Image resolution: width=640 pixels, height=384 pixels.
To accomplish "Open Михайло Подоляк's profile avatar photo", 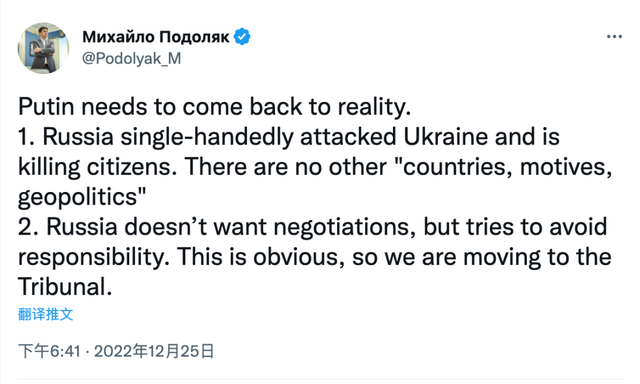I will [43, 48].
